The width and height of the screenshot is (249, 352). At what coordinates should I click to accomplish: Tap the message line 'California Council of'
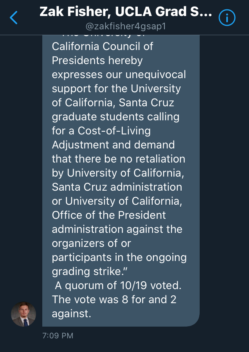click(103, 46)
